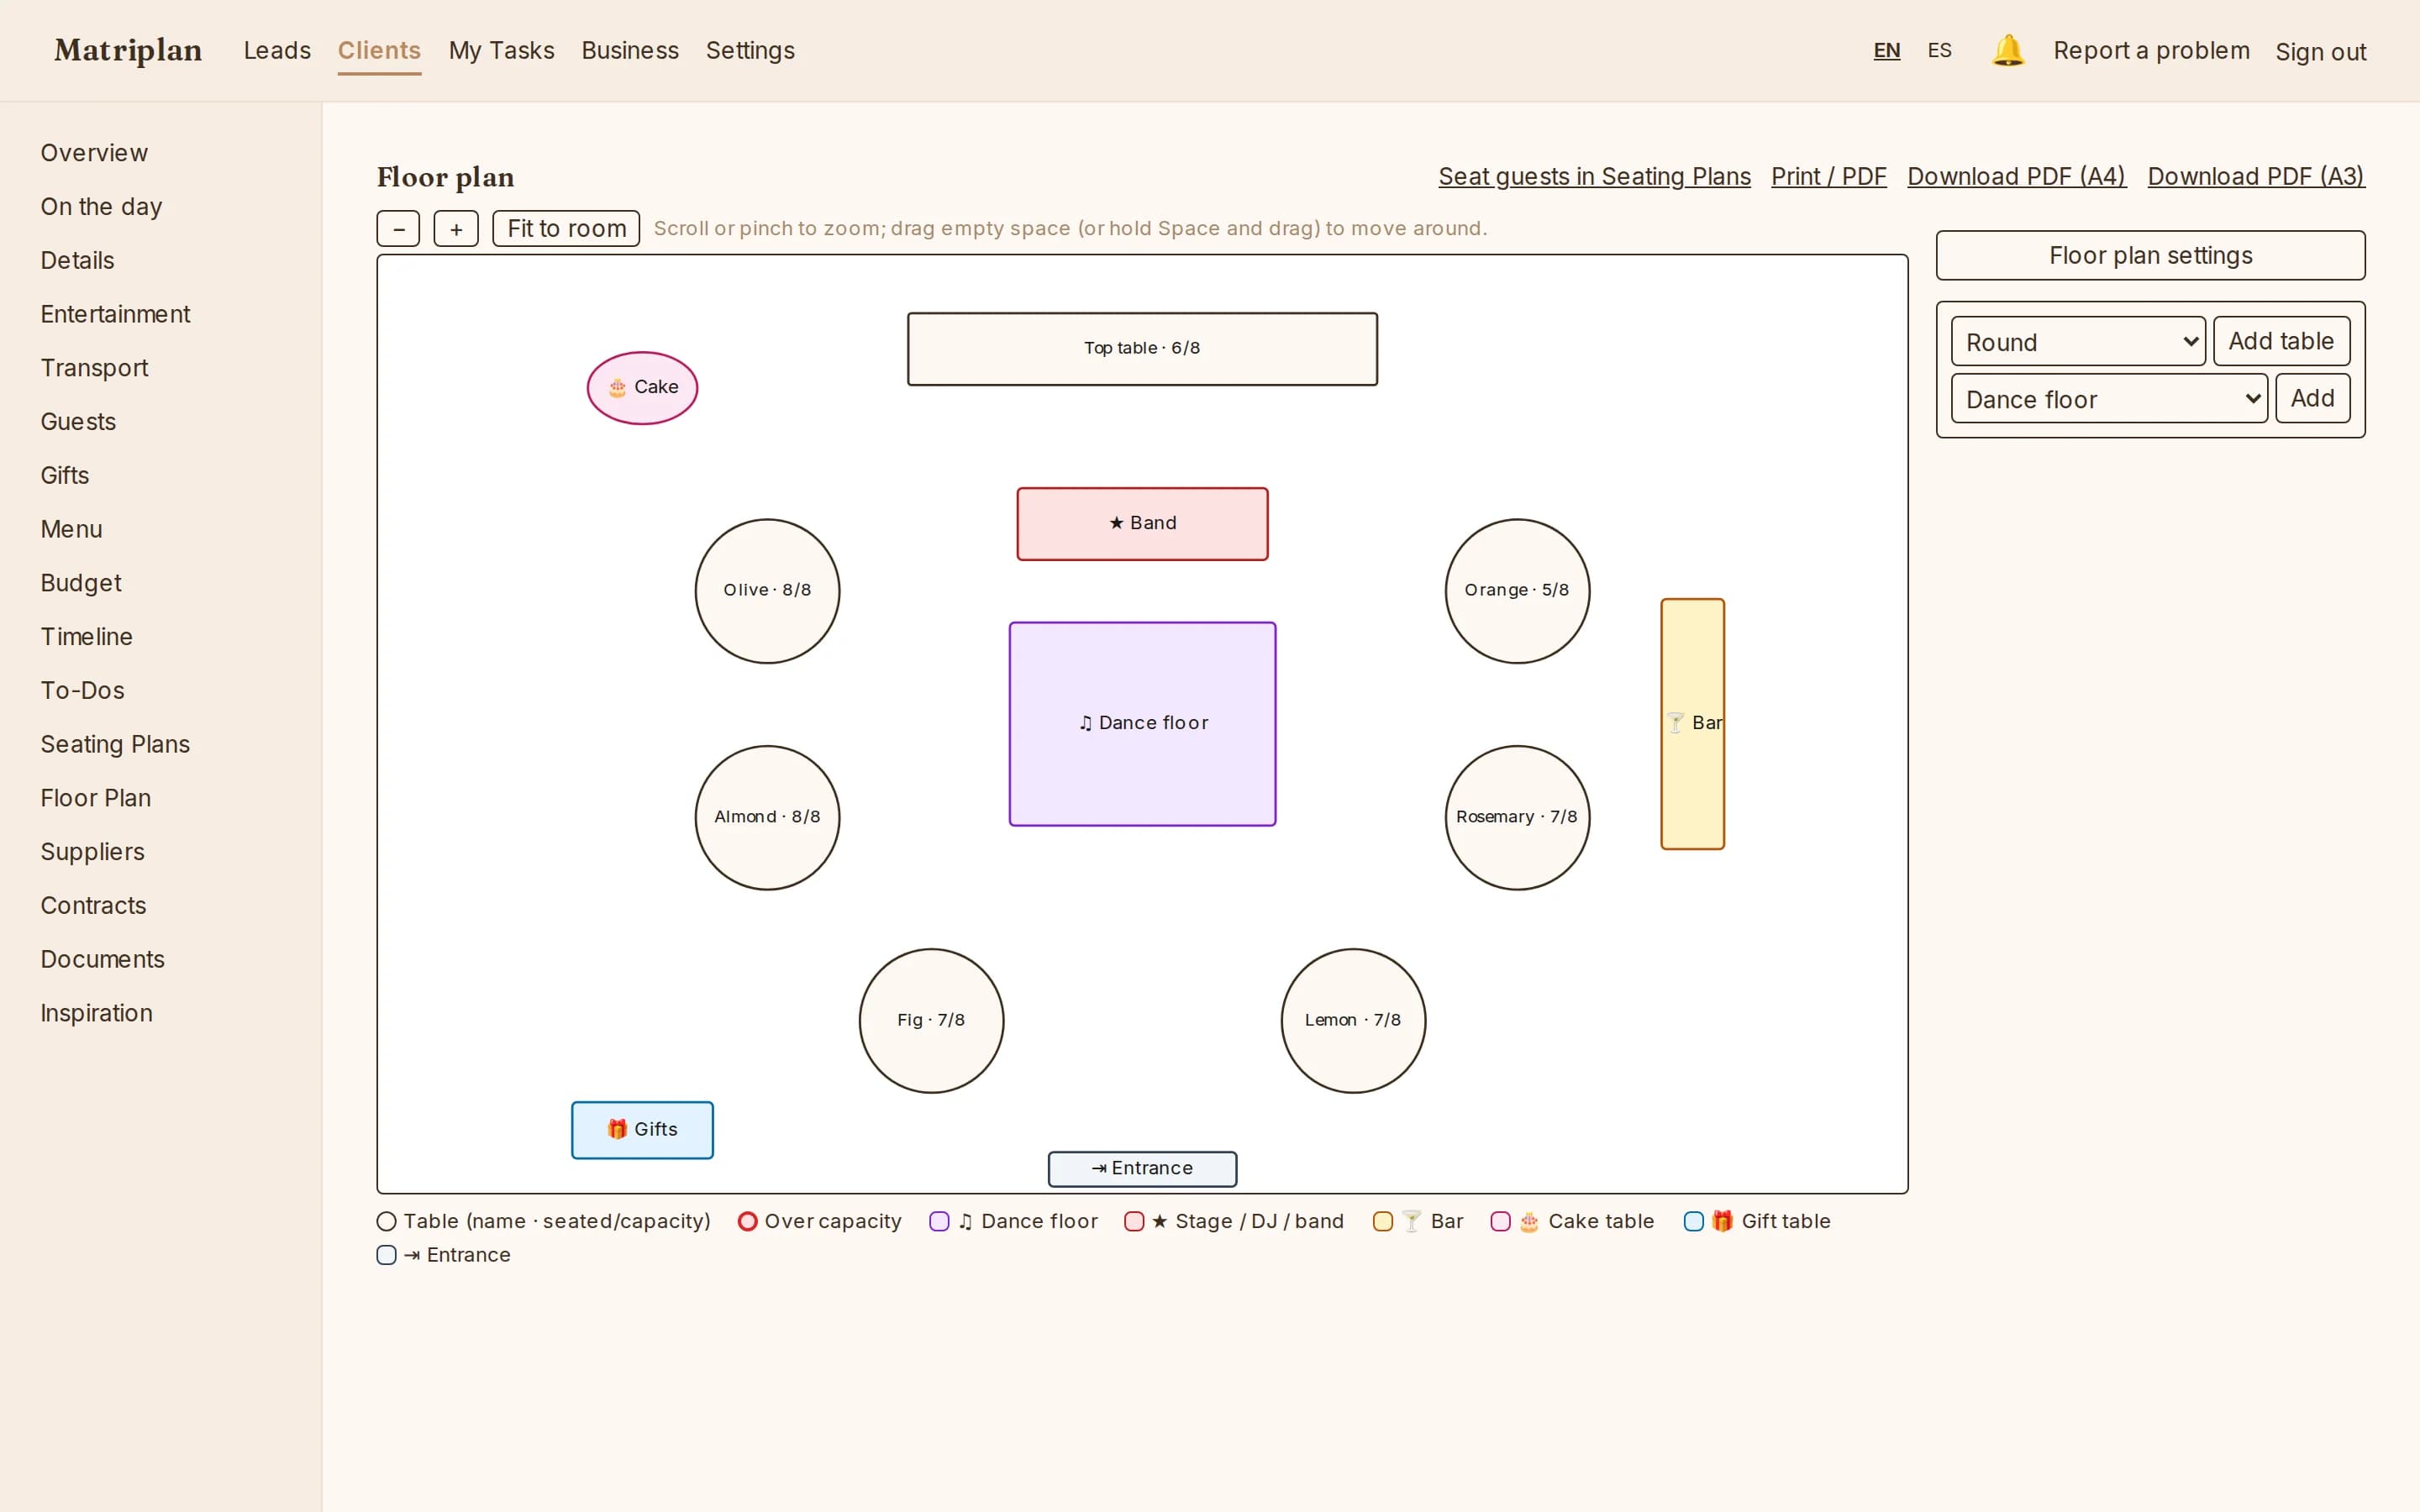Download the A4 PDF
2420x1512 pixels.
pyautogui.click(x=2016, y=177)
